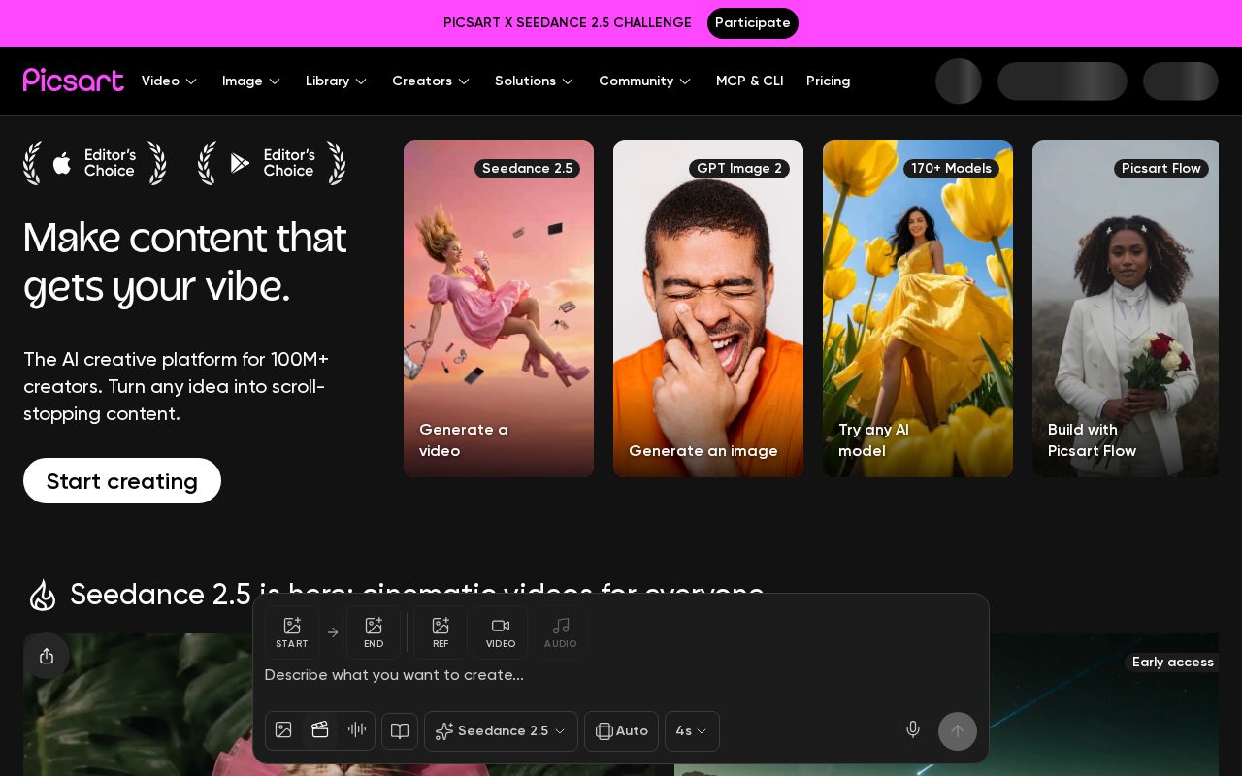Start voice input with the microphone

coord(913,730)
